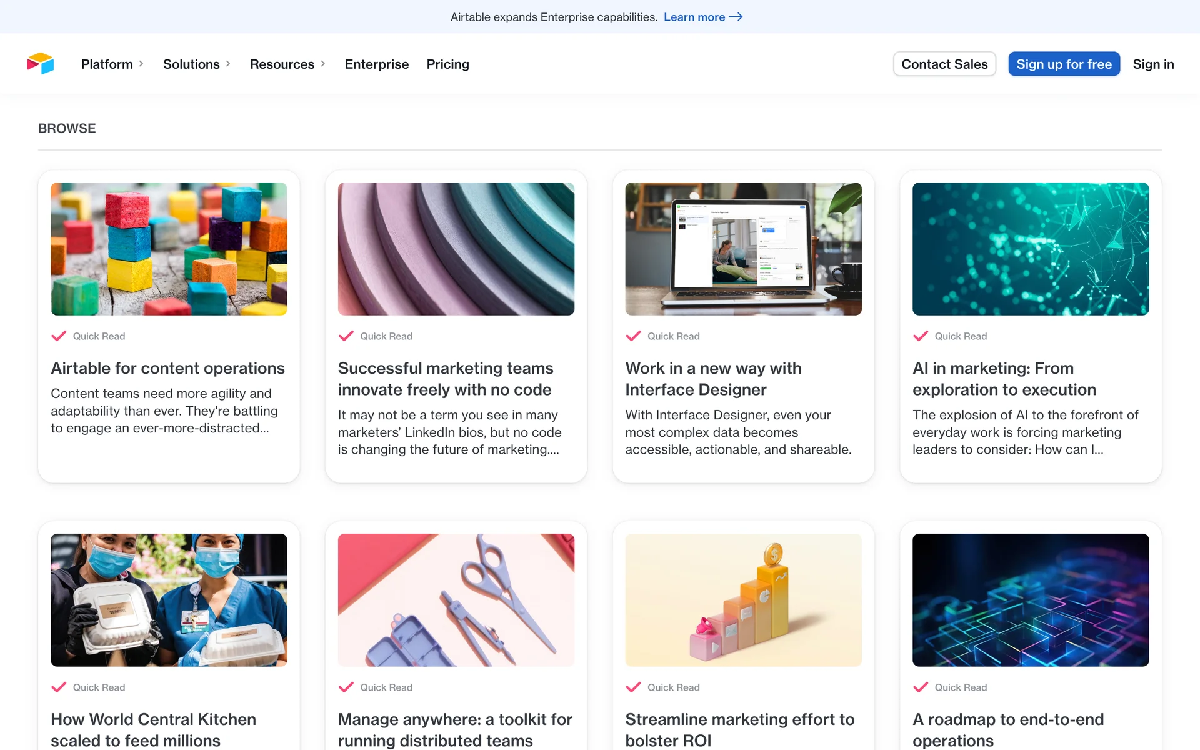Click the Sign in link

pyautogui.click(x=1153, y=64)
